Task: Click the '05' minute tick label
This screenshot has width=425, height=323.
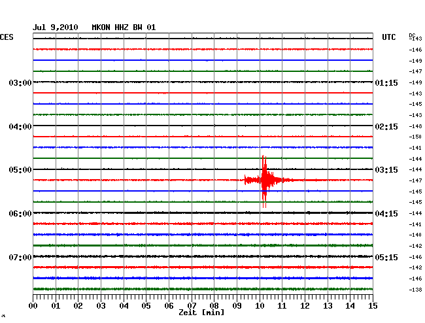Action: pyautogui.click(x=146, y=305)
